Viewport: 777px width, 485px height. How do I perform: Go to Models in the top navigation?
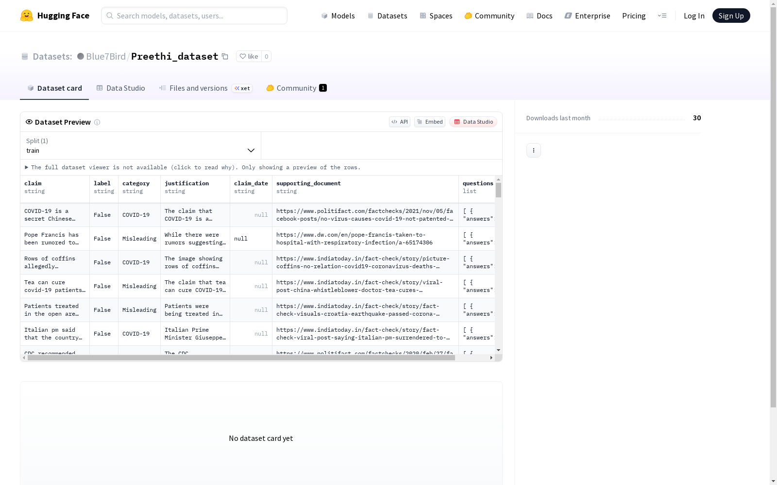coord(338,16)
